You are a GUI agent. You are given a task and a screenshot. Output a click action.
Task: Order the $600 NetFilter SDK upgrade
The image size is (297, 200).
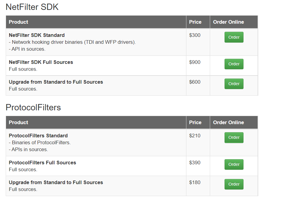(234, 84)
